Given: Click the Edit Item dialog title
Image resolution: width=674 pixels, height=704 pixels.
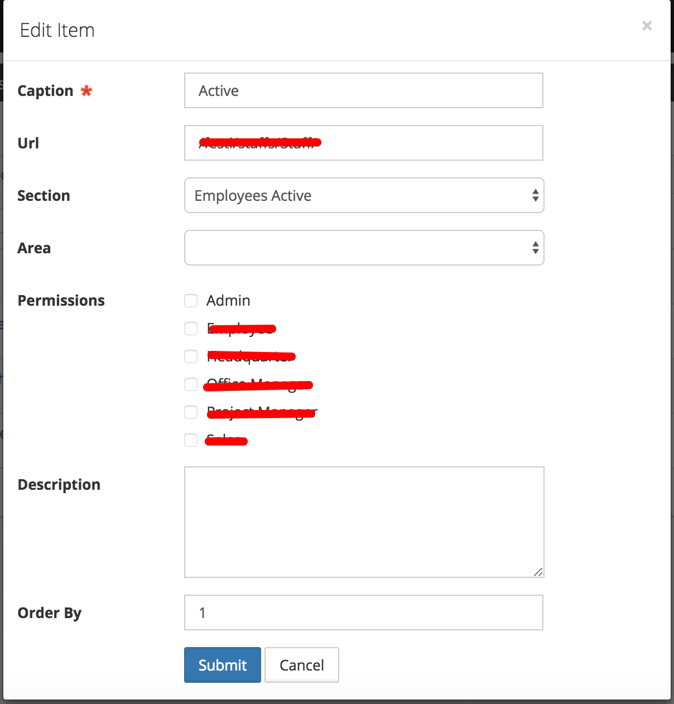Looking at the screenshot, I should (57, 30).
